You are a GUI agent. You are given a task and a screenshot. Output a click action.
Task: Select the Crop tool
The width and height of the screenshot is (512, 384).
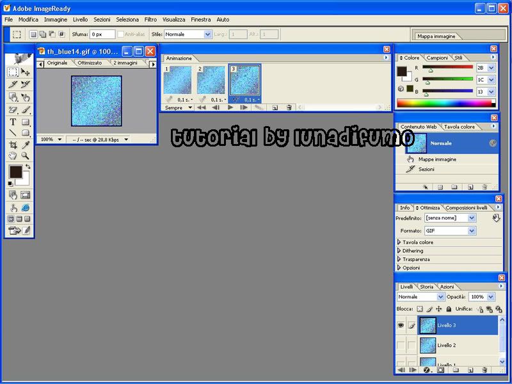pos(13,145)
